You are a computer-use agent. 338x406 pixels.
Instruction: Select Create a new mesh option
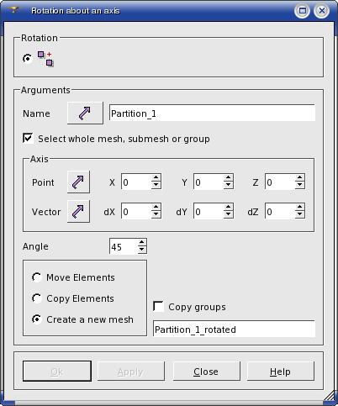point(37,319)
